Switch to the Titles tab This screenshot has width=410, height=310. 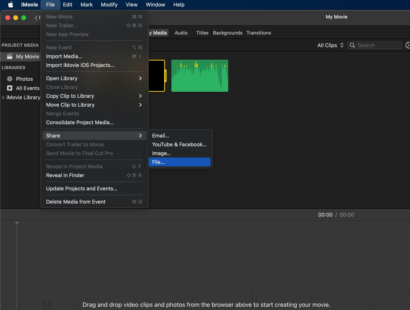tap(202, 33)
